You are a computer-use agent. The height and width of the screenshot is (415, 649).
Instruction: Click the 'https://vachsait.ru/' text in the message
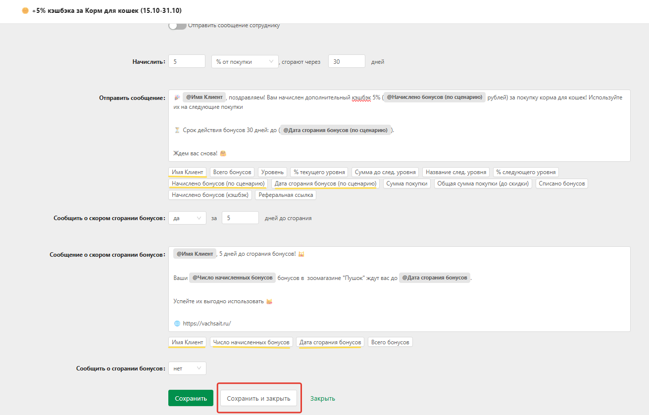coord(207,323)
